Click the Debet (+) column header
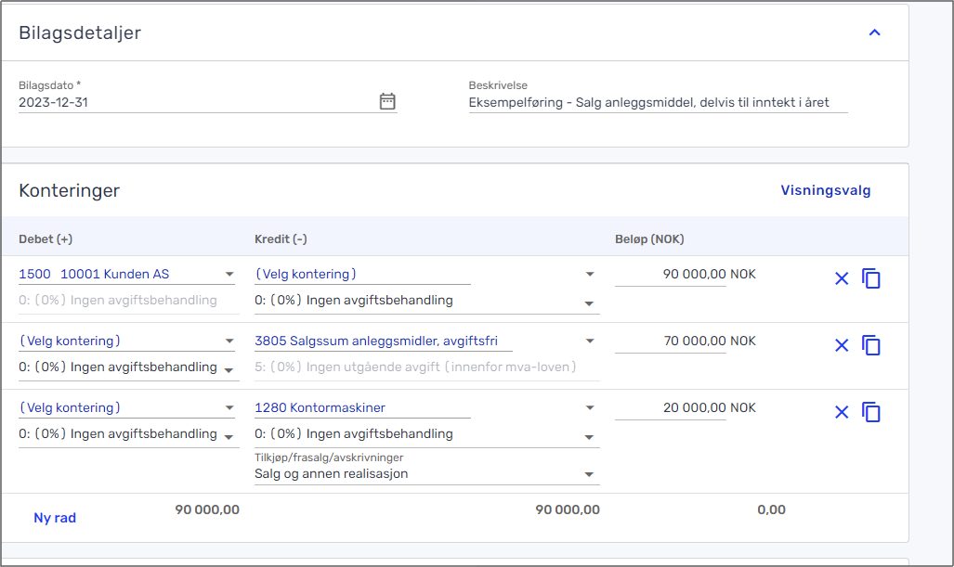The width and height of the screenshot is (954, 567). point(46,239)
